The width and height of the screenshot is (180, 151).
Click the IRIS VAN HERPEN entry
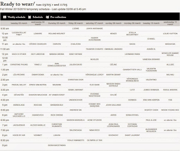coord(151,100)
